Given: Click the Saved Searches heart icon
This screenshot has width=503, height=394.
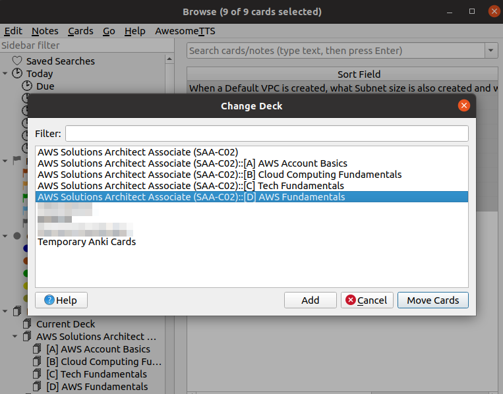Looking at the screenshot, I should coord(17,61).
